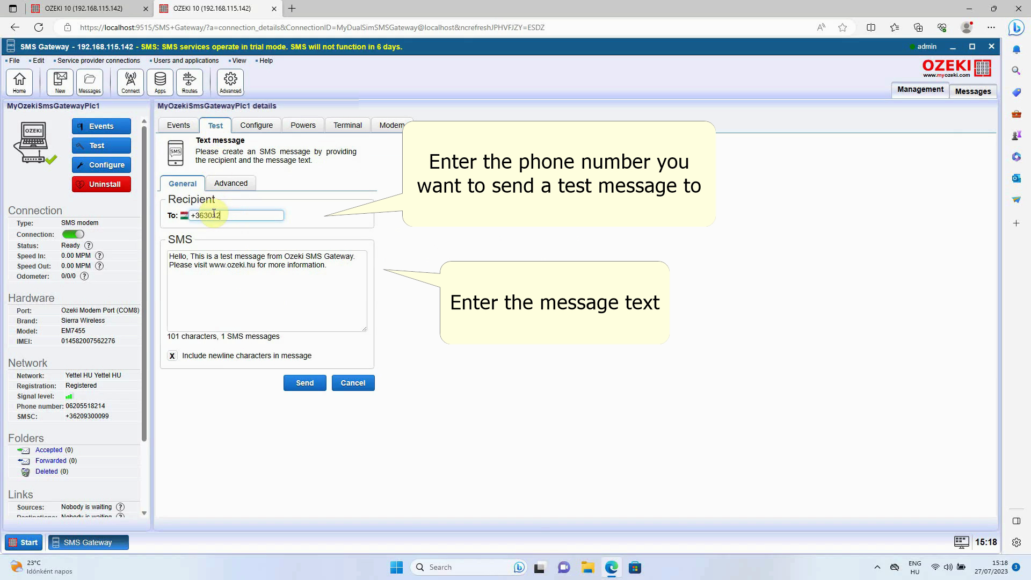Add page to favorites star icon
The image size is (1031, 580).
[x=843, y=27]
